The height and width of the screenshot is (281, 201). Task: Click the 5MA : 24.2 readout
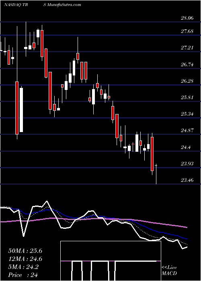pyautogui.click(x=23, y=267)
